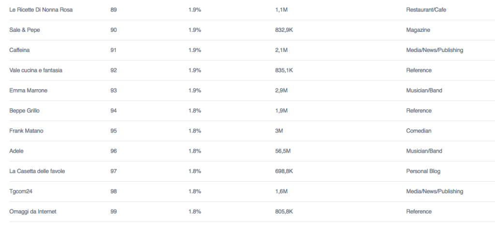Open the Sale & Pepe page entry
This screenshot has height=226, width=495.
point(25,30)
